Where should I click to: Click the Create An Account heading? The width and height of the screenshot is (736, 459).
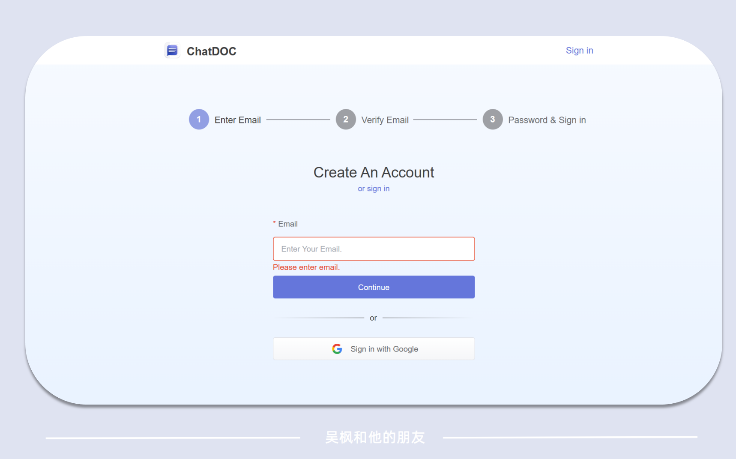[374, 172]
